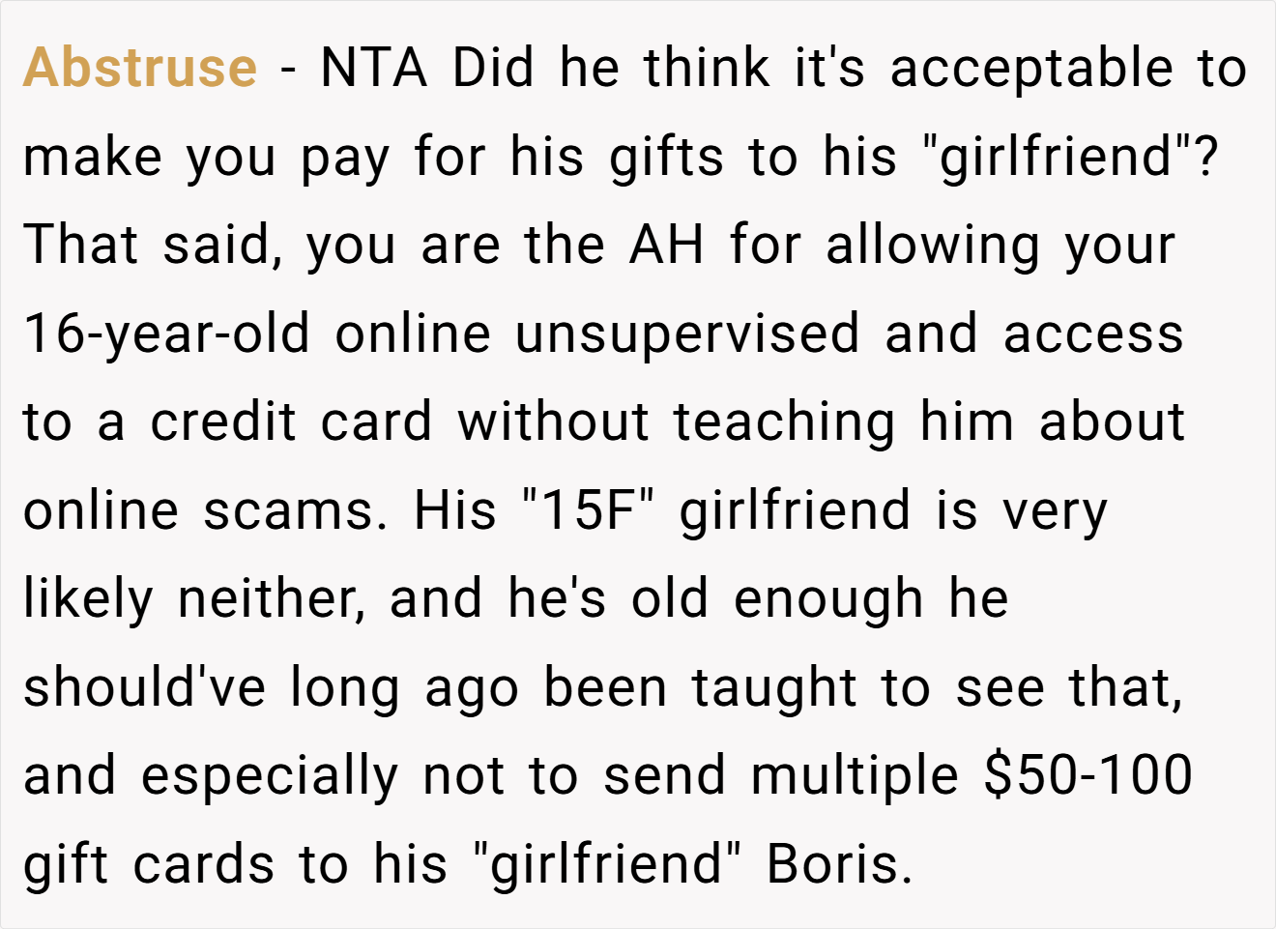
Task: Click the name "Boris." at comment end
Action: click(x=840, y=865)
